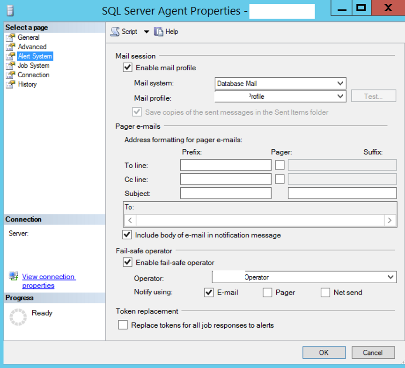Close the SQL Server Agent Properties dialog

tap(388, 8)
